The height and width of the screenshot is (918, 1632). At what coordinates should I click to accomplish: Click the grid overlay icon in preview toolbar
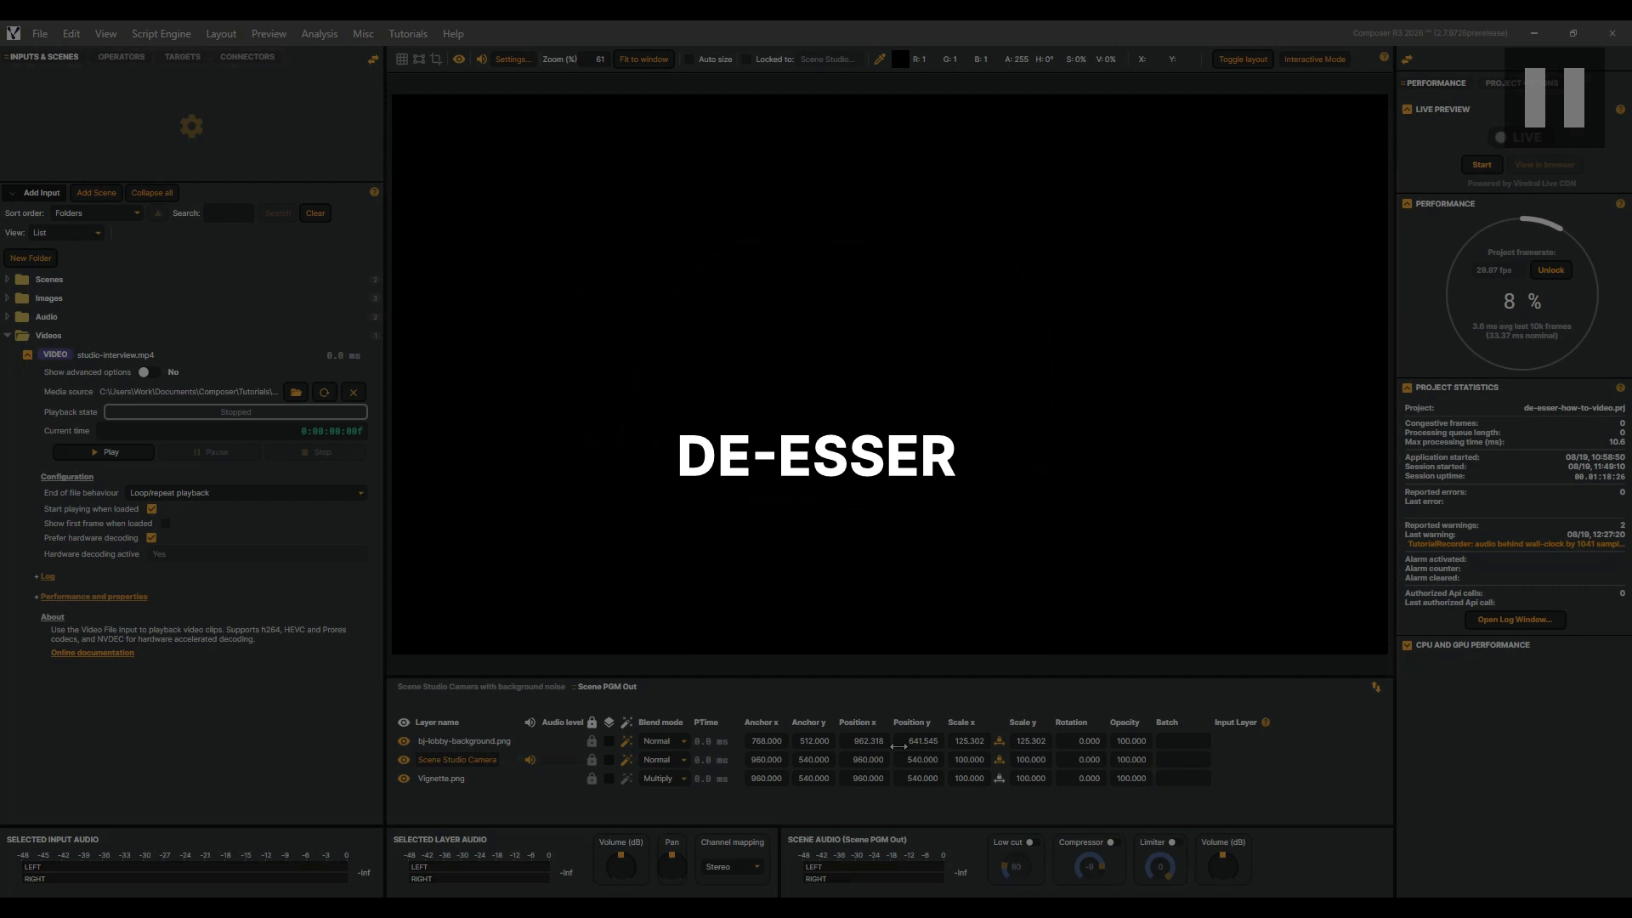pyautogui.click(x=402, y=59)
